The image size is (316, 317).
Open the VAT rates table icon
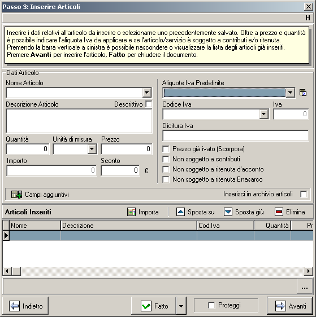click(303, 93)
